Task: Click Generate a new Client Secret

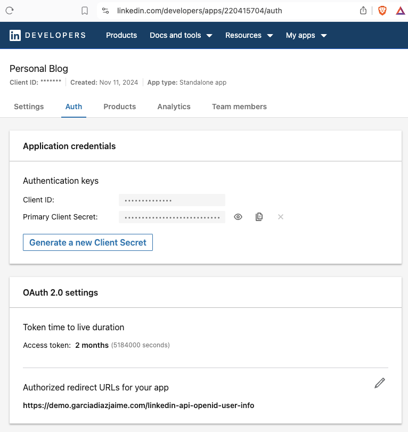Action: point(87,242)
